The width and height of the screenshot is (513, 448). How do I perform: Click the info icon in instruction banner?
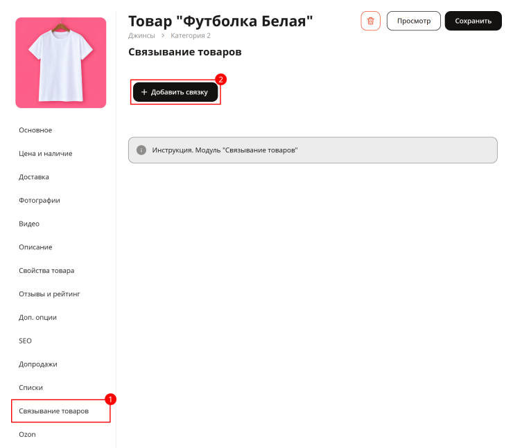(x=141, y=150)
